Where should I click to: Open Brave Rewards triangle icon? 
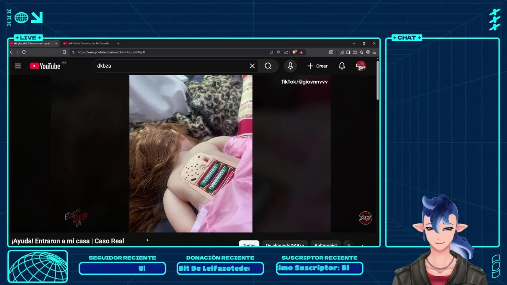301,52
